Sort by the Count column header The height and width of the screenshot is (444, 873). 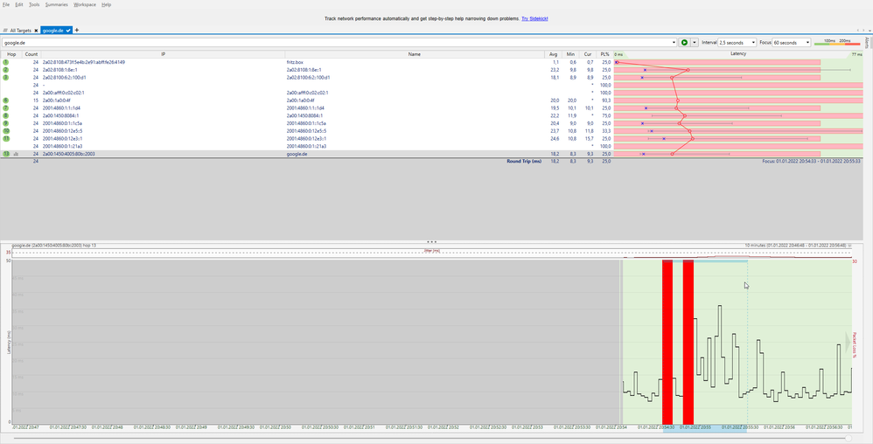pyautogui.click(x=31, y=54)
